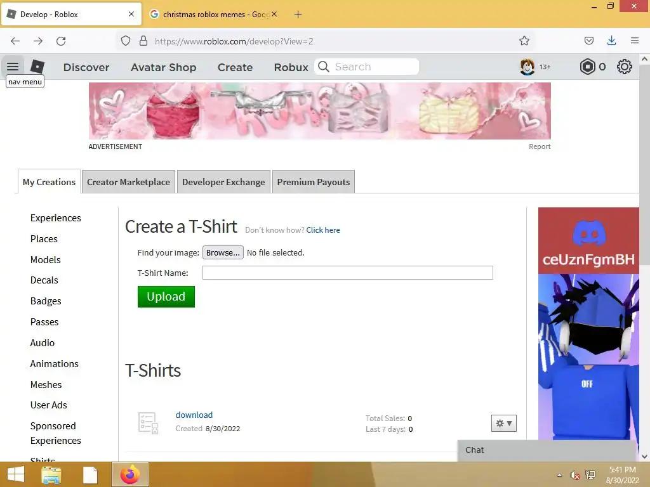Open a new browser tab

click(x=298, y=15)
